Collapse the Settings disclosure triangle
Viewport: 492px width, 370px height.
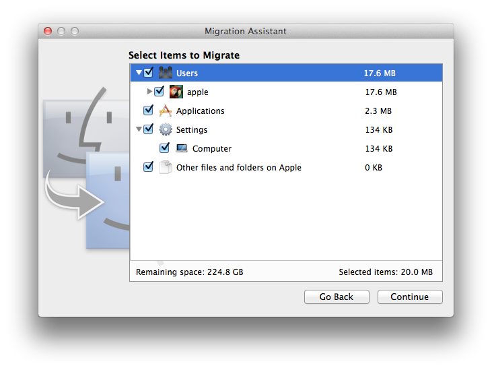click(139, 129)
